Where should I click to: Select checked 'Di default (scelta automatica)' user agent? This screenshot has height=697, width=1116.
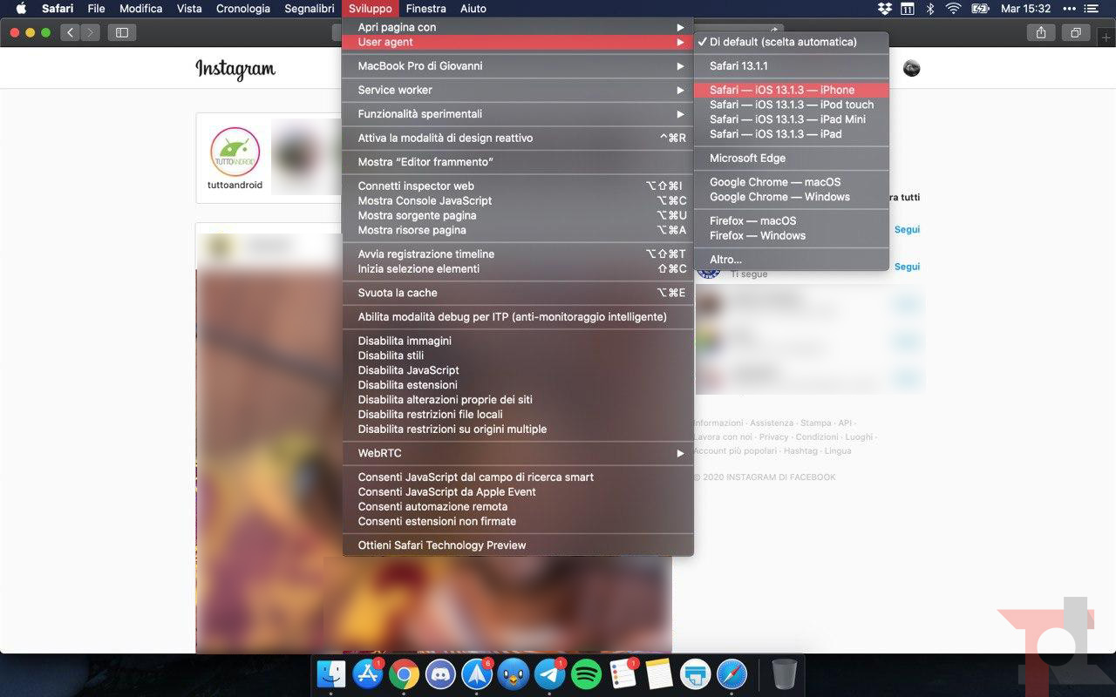[783, 42]
